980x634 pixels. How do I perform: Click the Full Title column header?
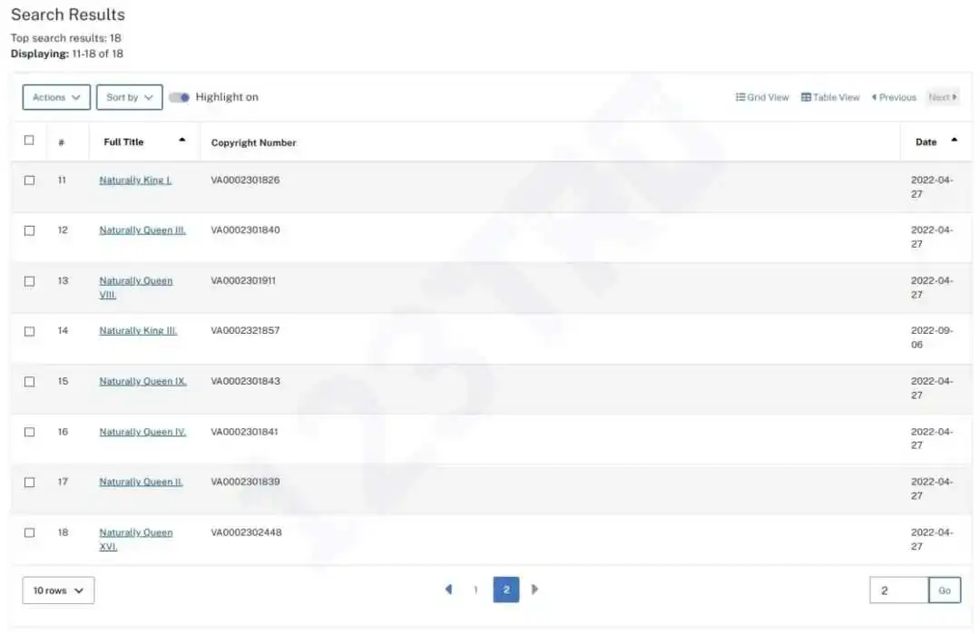click(123, 142)
